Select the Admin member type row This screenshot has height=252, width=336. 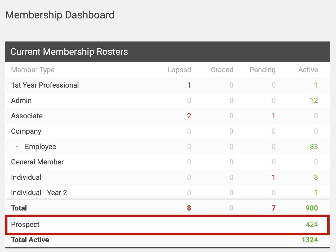(x=21, y=100)
